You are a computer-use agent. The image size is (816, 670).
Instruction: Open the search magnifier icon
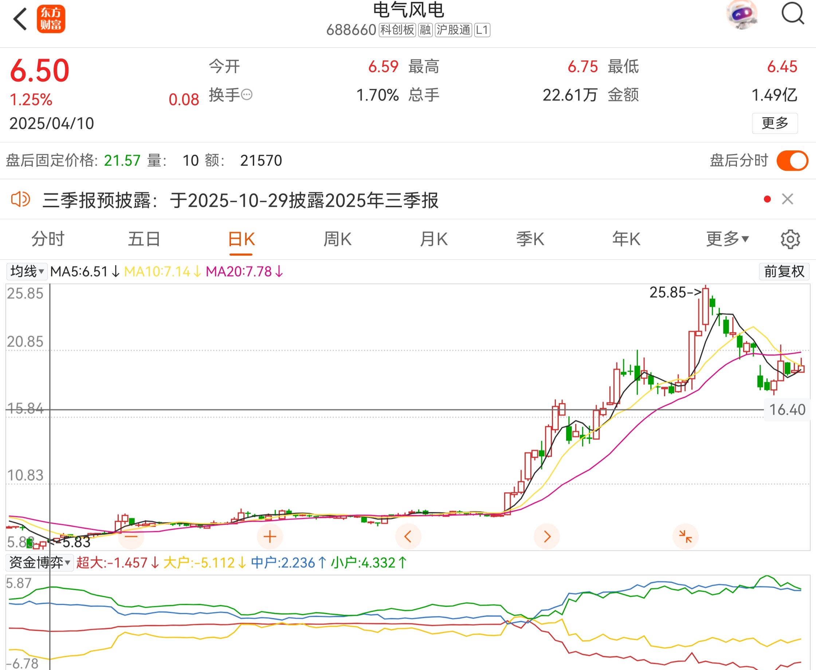click(x=792, y=14)
